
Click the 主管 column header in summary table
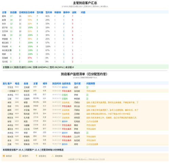pyautogui.click(x=4, y=13)
